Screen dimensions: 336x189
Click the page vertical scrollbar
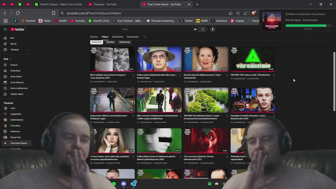(x=334, y=81)
